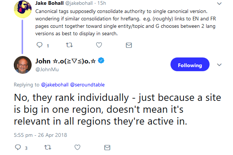Retweet Jake Bohall's tweet
This screenshot has width=233, height=155.
coord(69,45)
